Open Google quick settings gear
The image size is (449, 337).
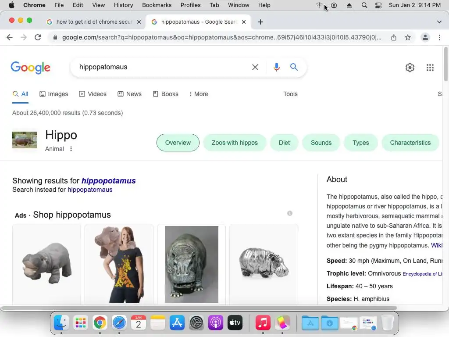[x=410, y=68]
